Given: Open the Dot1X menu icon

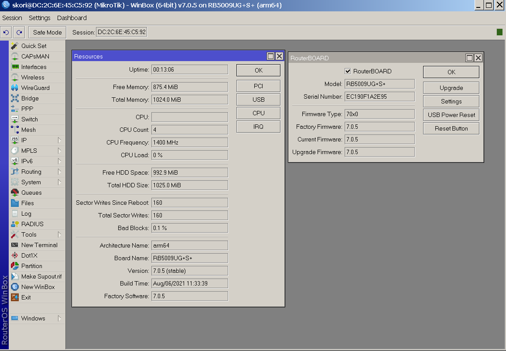Looking at the screenshot, I should [x=15, y=255].
